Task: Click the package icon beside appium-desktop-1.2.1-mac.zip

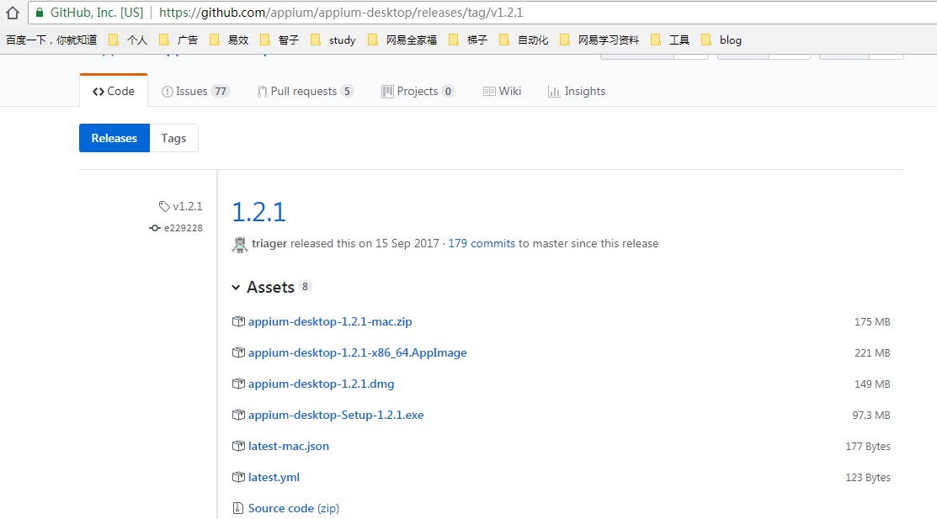Action: coord(238,321)
